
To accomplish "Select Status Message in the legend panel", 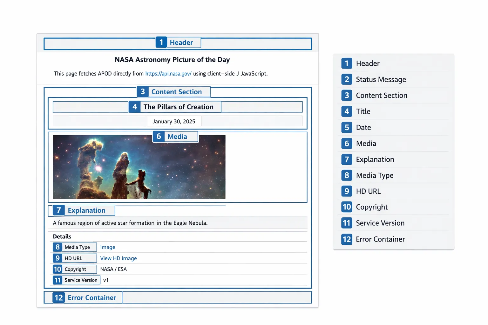I will click(x=381, y=79).
